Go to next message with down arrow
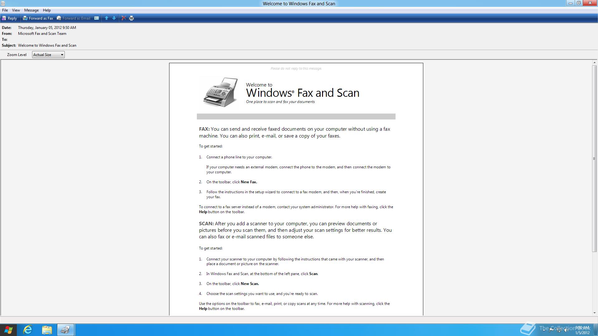 [x=114, y=18]
